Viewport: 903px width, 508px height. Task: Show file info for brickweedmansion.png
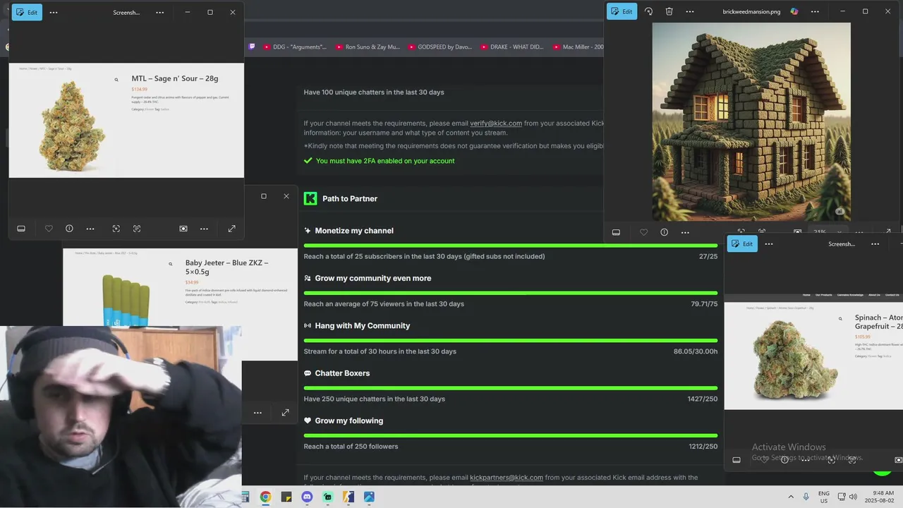(x=664, y=232)
